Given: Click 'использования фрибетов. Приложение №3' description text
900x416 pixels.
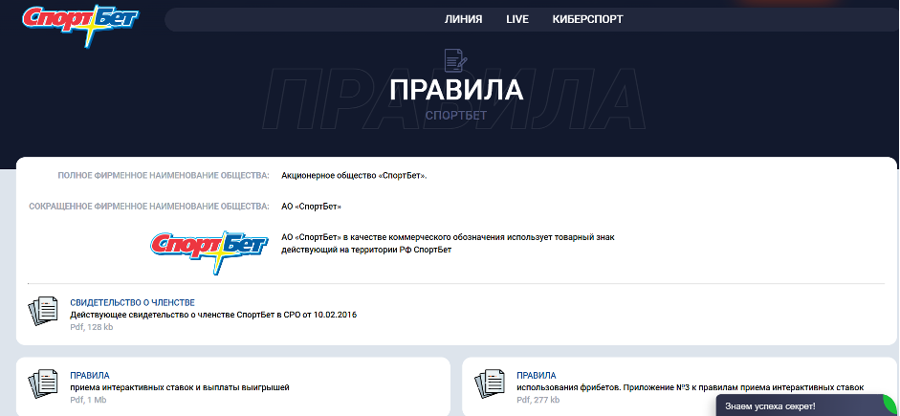Looking at the screenshot, I should [690, 387].
